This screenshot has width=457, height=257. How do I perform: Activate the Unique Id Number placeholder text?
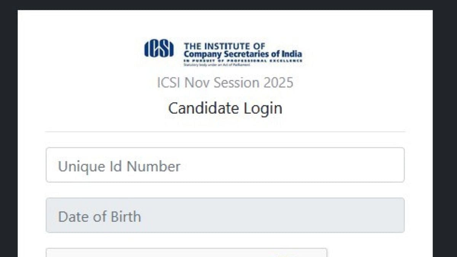pyautogui.click(x=119, y=166)
